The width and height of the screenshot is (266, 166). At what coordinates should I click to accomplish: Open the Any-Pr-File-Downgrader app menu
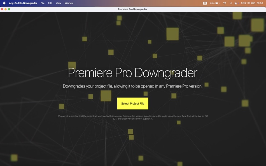pos(23,3)
